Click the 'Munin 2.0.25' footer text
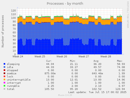The image size is (130, 98). click(65, 95)
